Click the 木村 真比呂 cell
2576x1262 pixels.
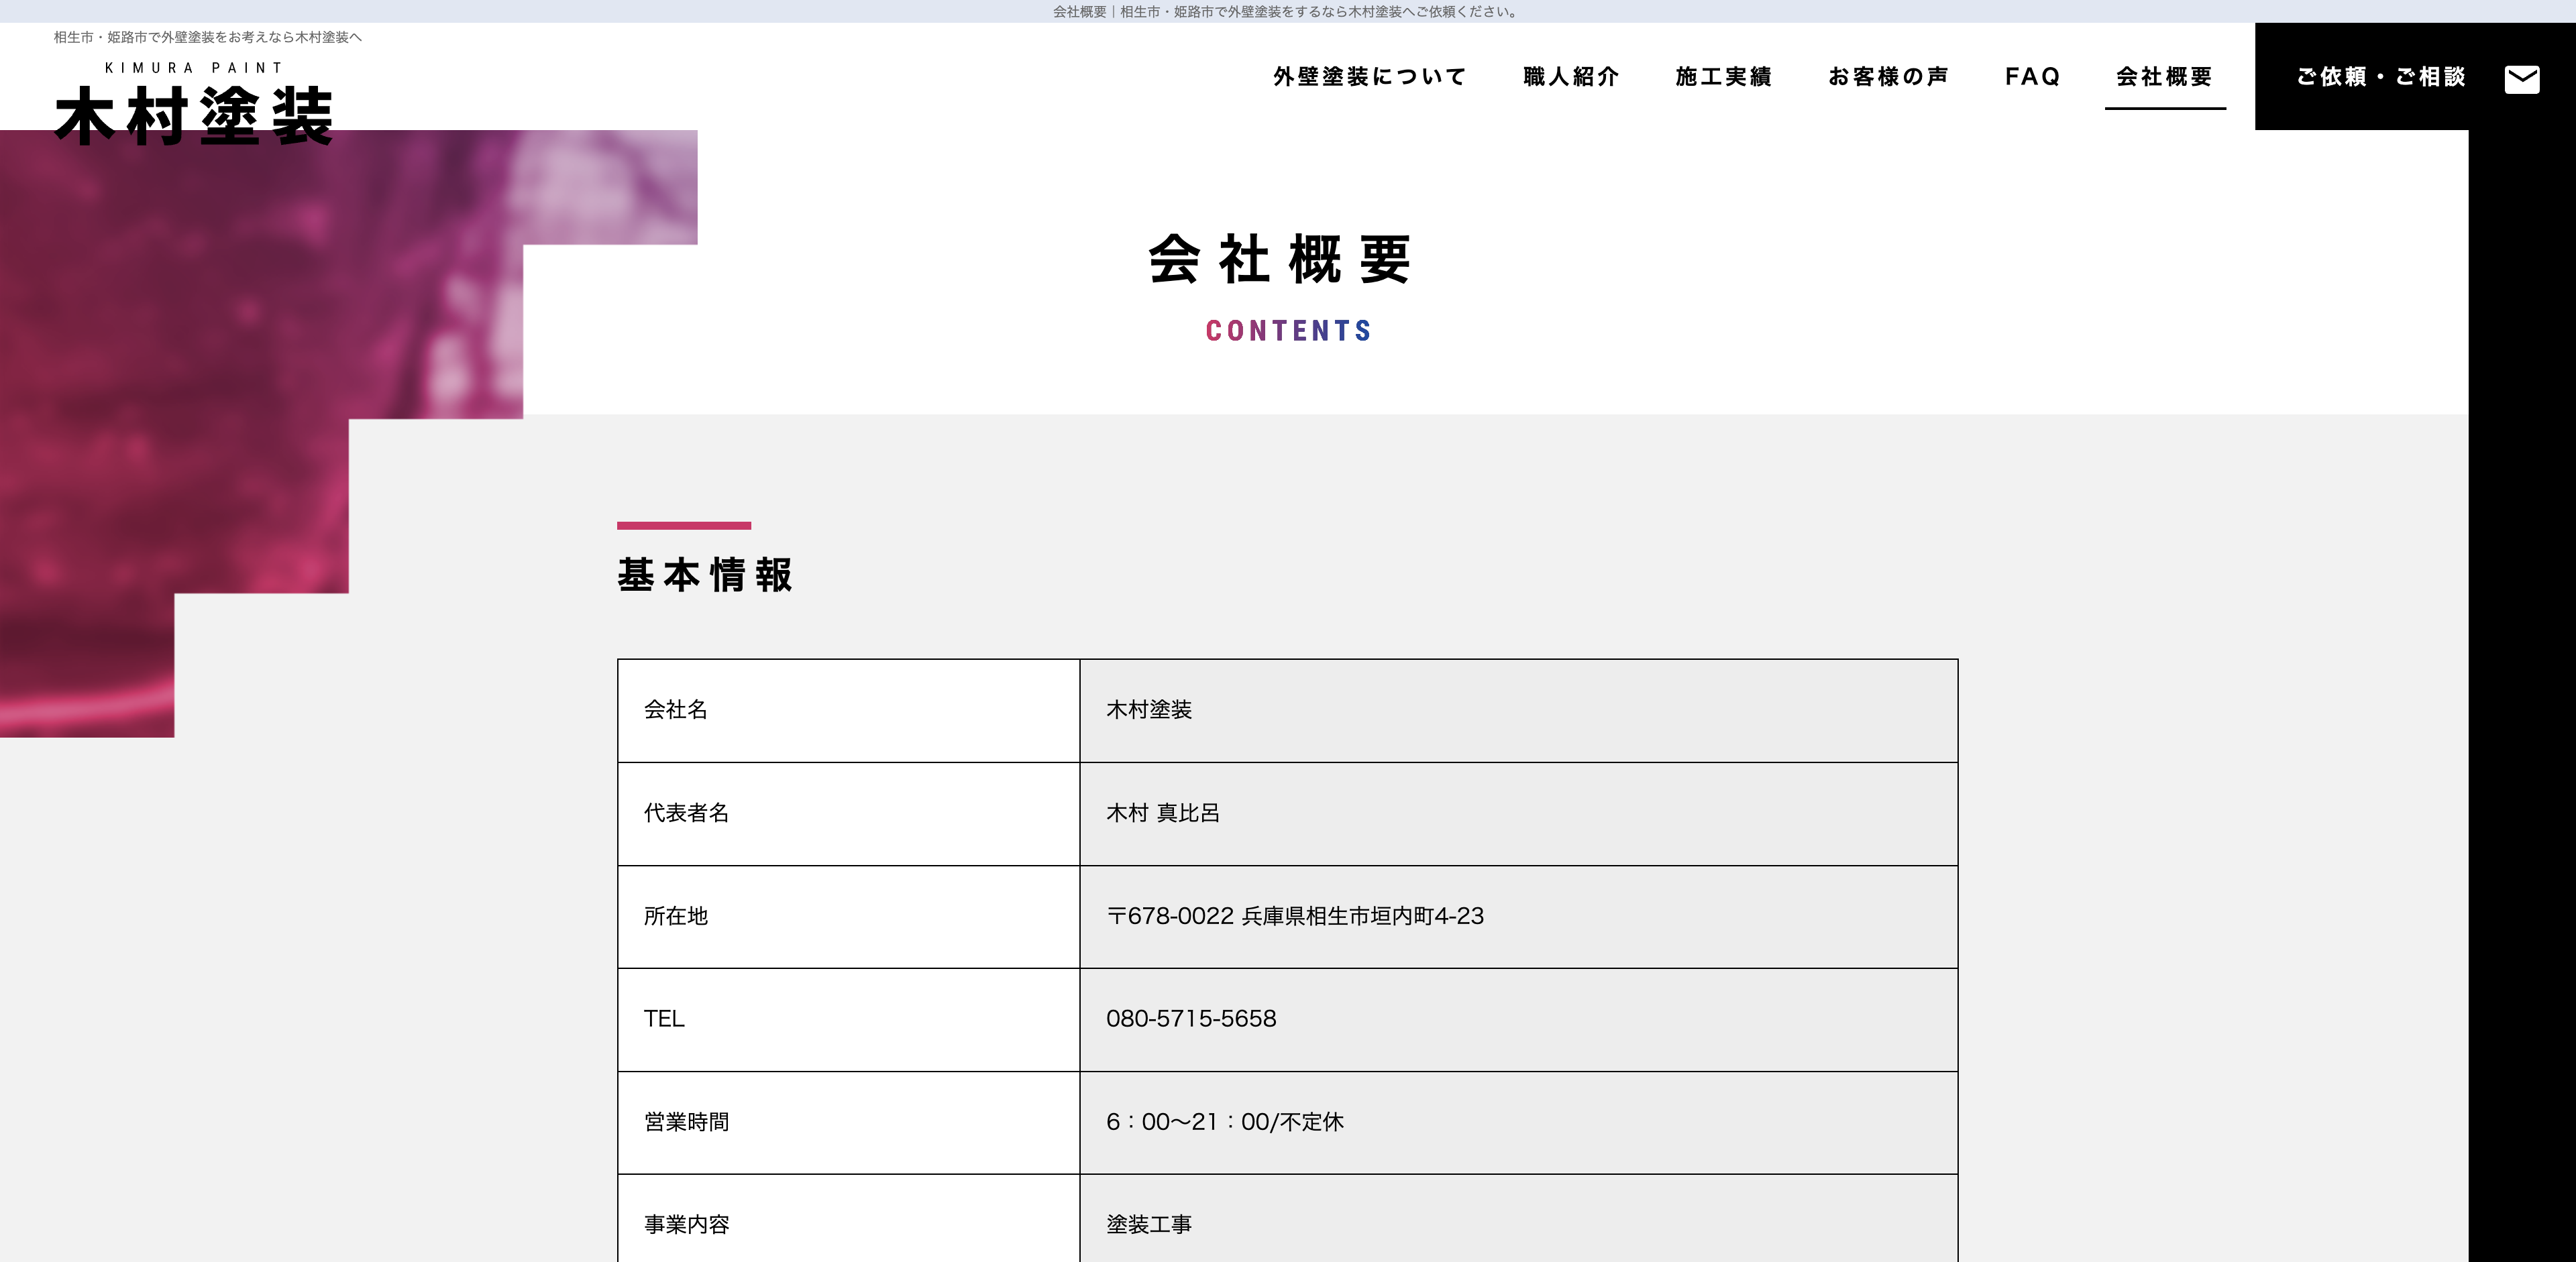(x=1519, y=814)
